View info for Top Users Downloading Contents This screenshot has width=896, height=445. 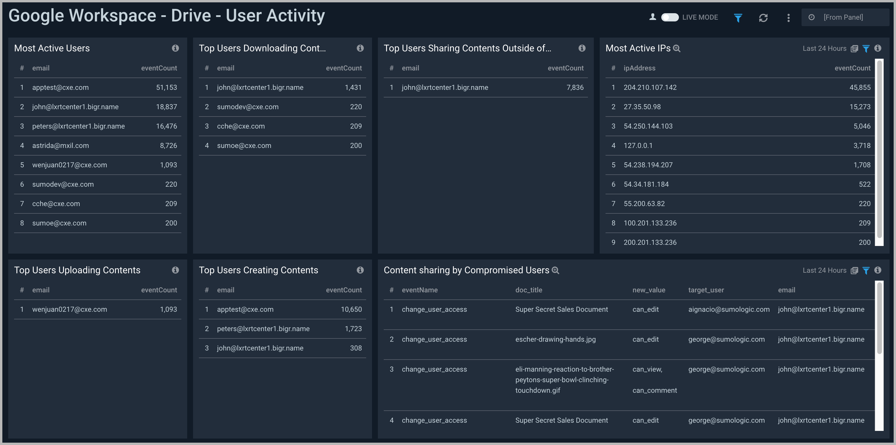click(x=360, y=48)
